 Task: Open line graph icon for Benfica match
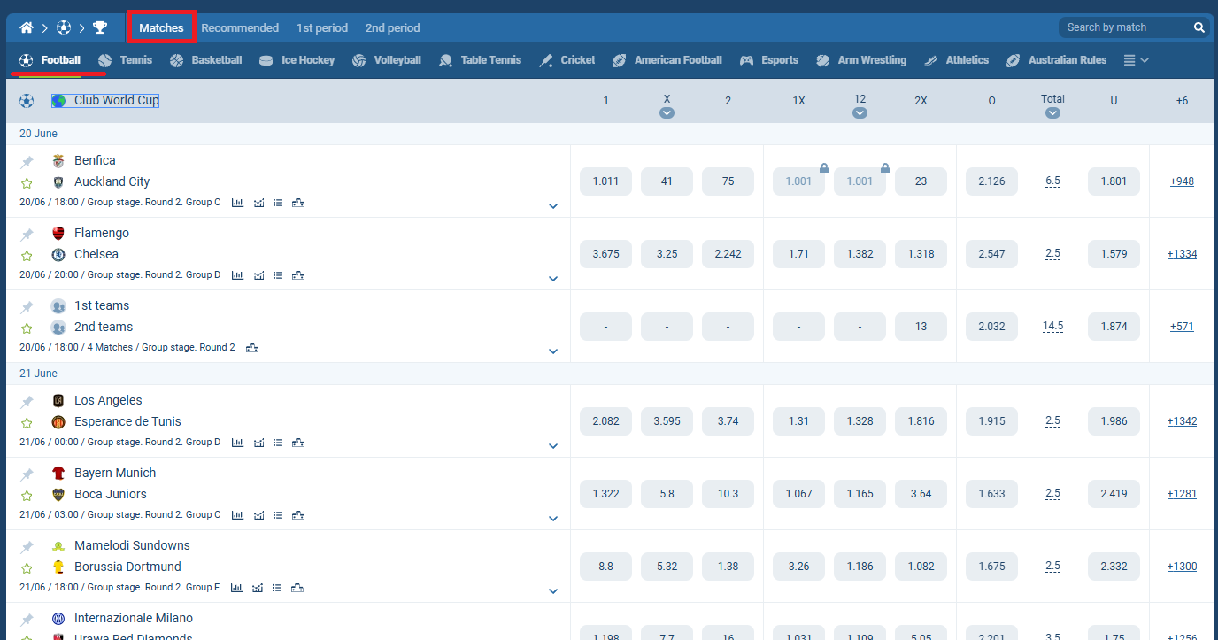(258, 203)
